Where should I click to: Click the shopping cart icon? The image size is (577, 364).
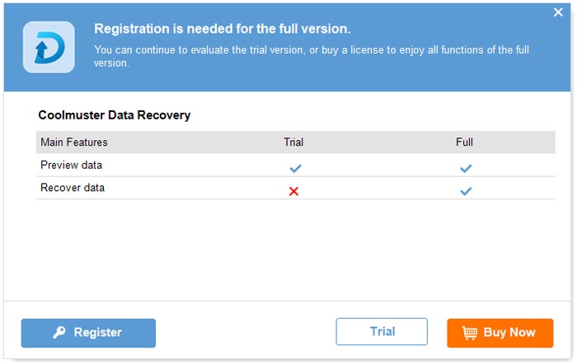click(x=470, y=333)
